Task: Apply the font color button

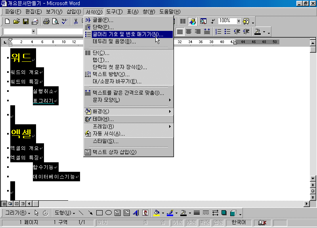Action: 257,32
